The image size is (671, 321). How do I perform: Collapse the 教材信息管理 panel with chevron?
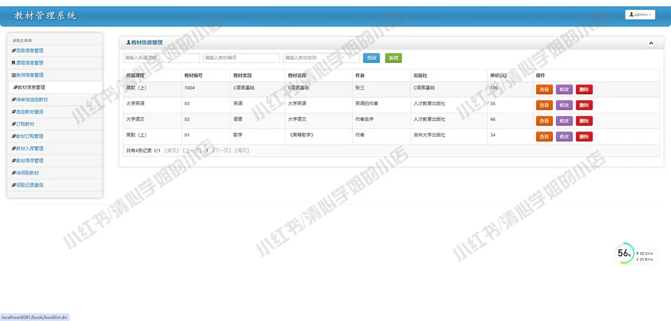(x=651, y=43)
